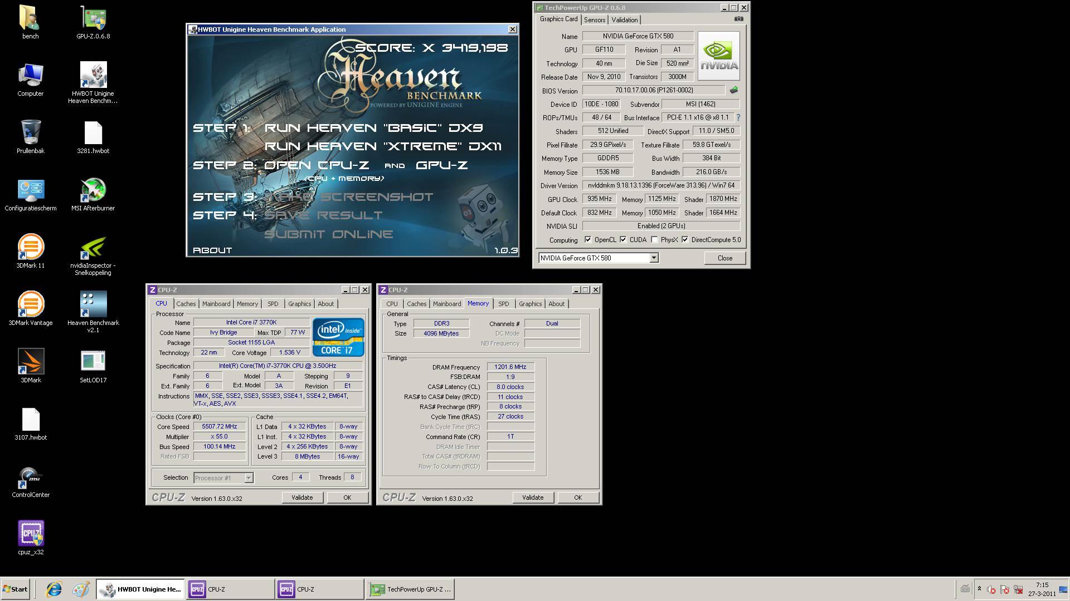
Task: Open the GPU selection dropdown in GPU-Z
Action: (654, 258)
